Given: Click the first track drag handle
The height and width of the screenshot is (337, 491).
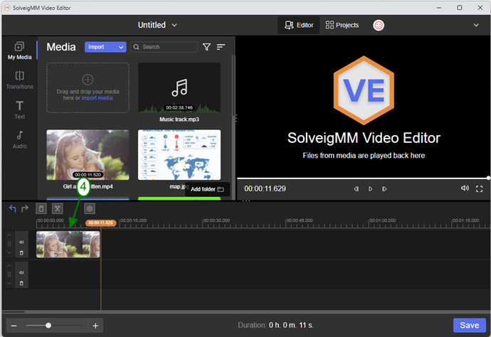Looking at the screenshot, I should pos(9,244).
